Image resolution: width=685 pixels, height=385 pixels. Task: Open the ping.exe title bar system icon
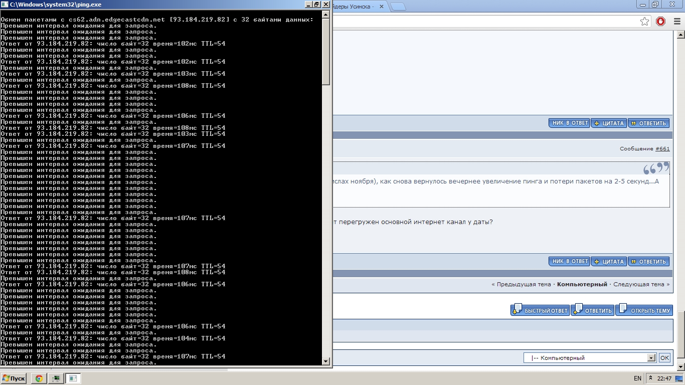click(x=5, y=5)
